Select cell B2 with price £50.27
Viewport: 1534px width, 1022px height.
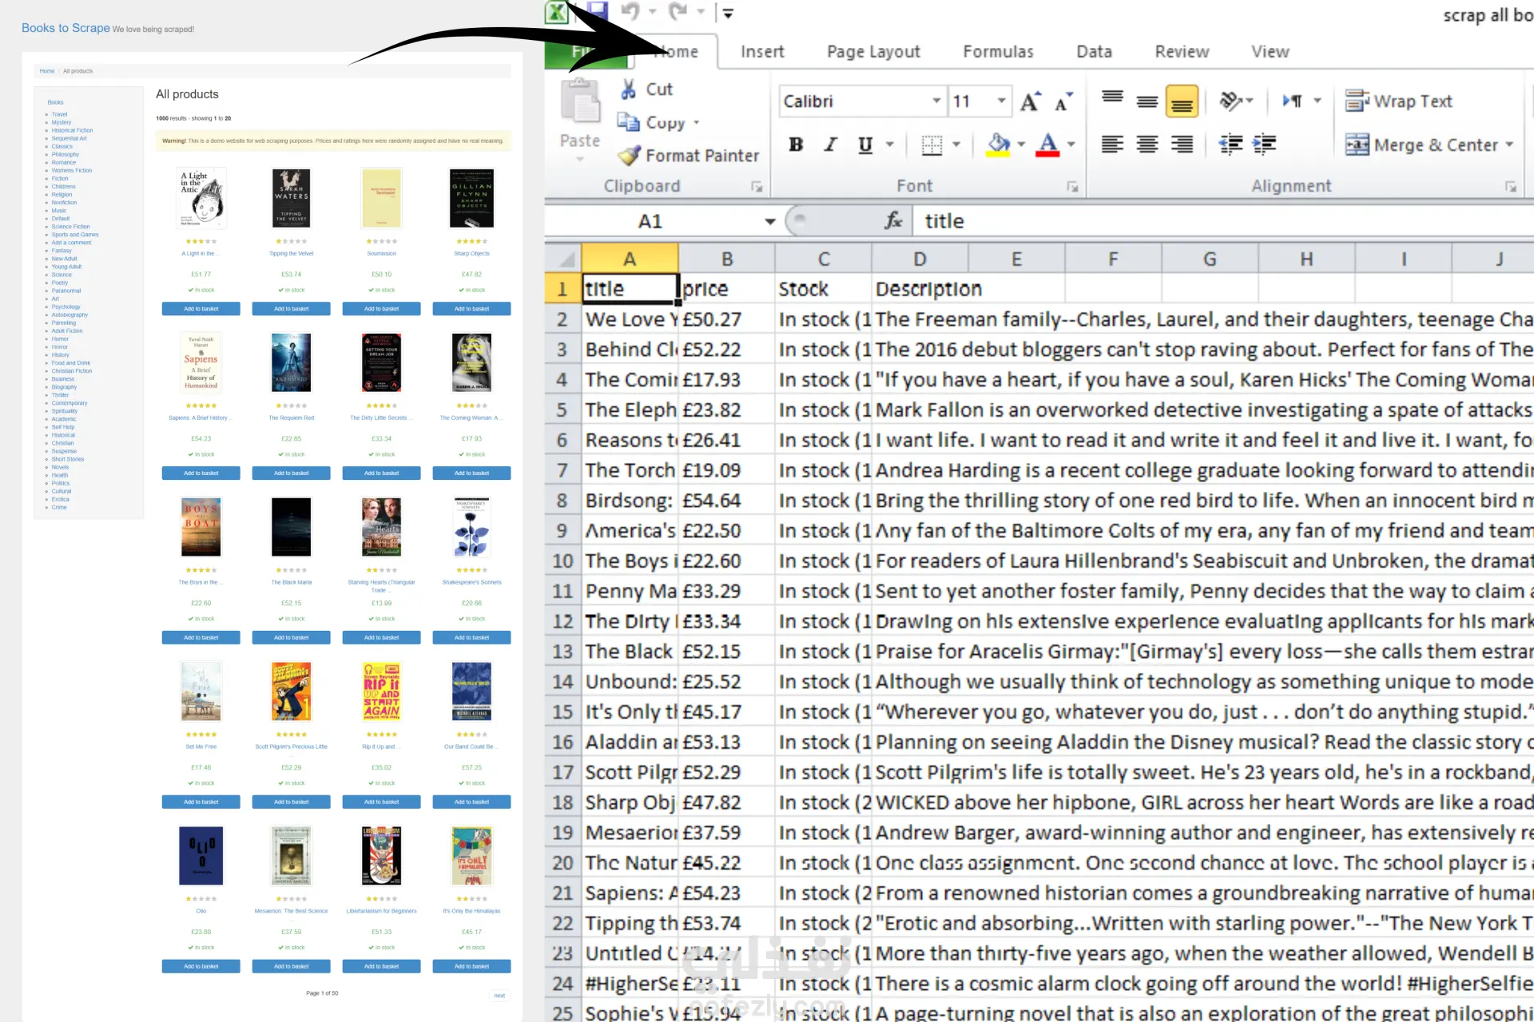pyautogui.click(x=727, y=319)
